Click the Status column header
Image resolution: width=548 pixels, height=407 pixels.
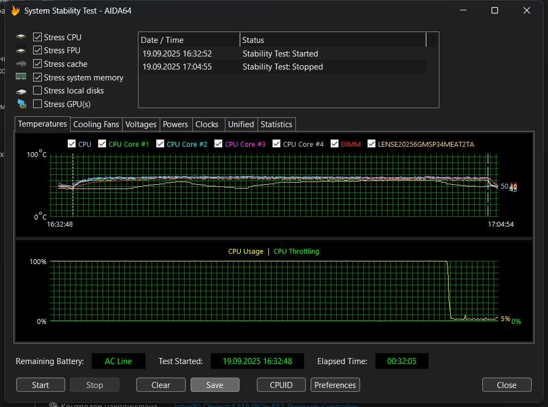333,40
